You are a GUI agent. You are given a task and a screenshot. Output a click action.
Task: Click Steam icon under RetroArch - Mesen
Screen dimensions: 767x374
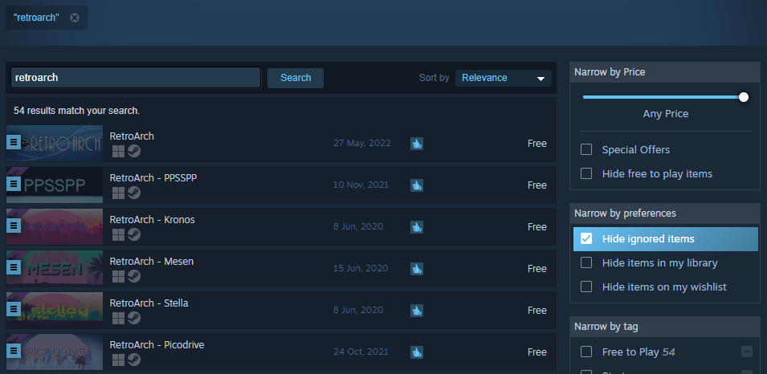point(134,277)
